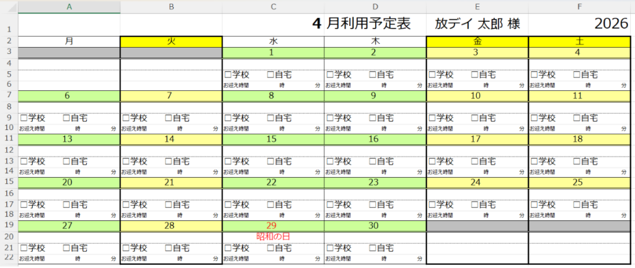Select row 1 header

(9, 25)
